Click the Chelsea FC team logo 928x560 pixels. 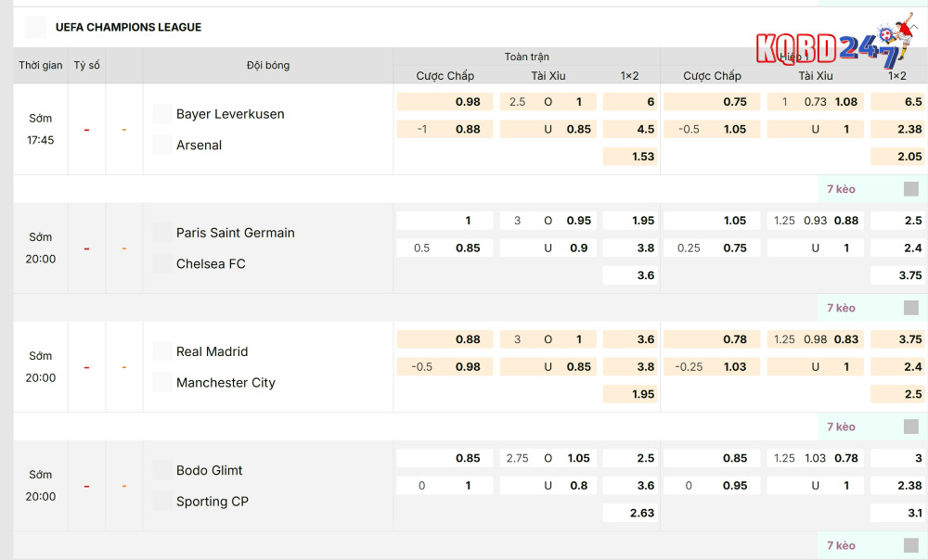(162, 263)
